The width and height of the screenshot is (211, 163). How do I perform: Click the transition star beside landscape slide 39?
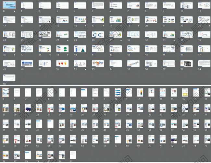click(x=68, y=55)
